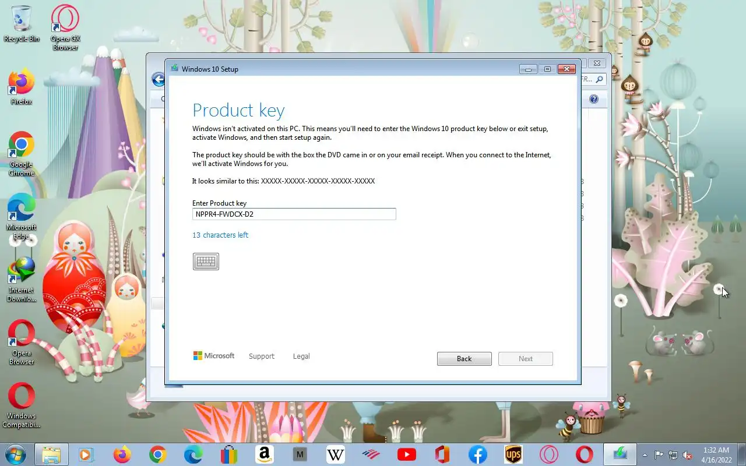This screenshot has width=746, height=466.
Task: Open the gray M taskbar icon
Action: tap(300, 454)
